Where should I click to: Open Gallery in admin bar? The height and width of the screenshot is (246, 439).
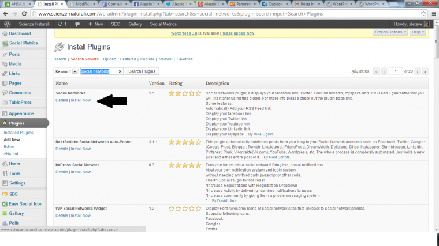point(135,24)
